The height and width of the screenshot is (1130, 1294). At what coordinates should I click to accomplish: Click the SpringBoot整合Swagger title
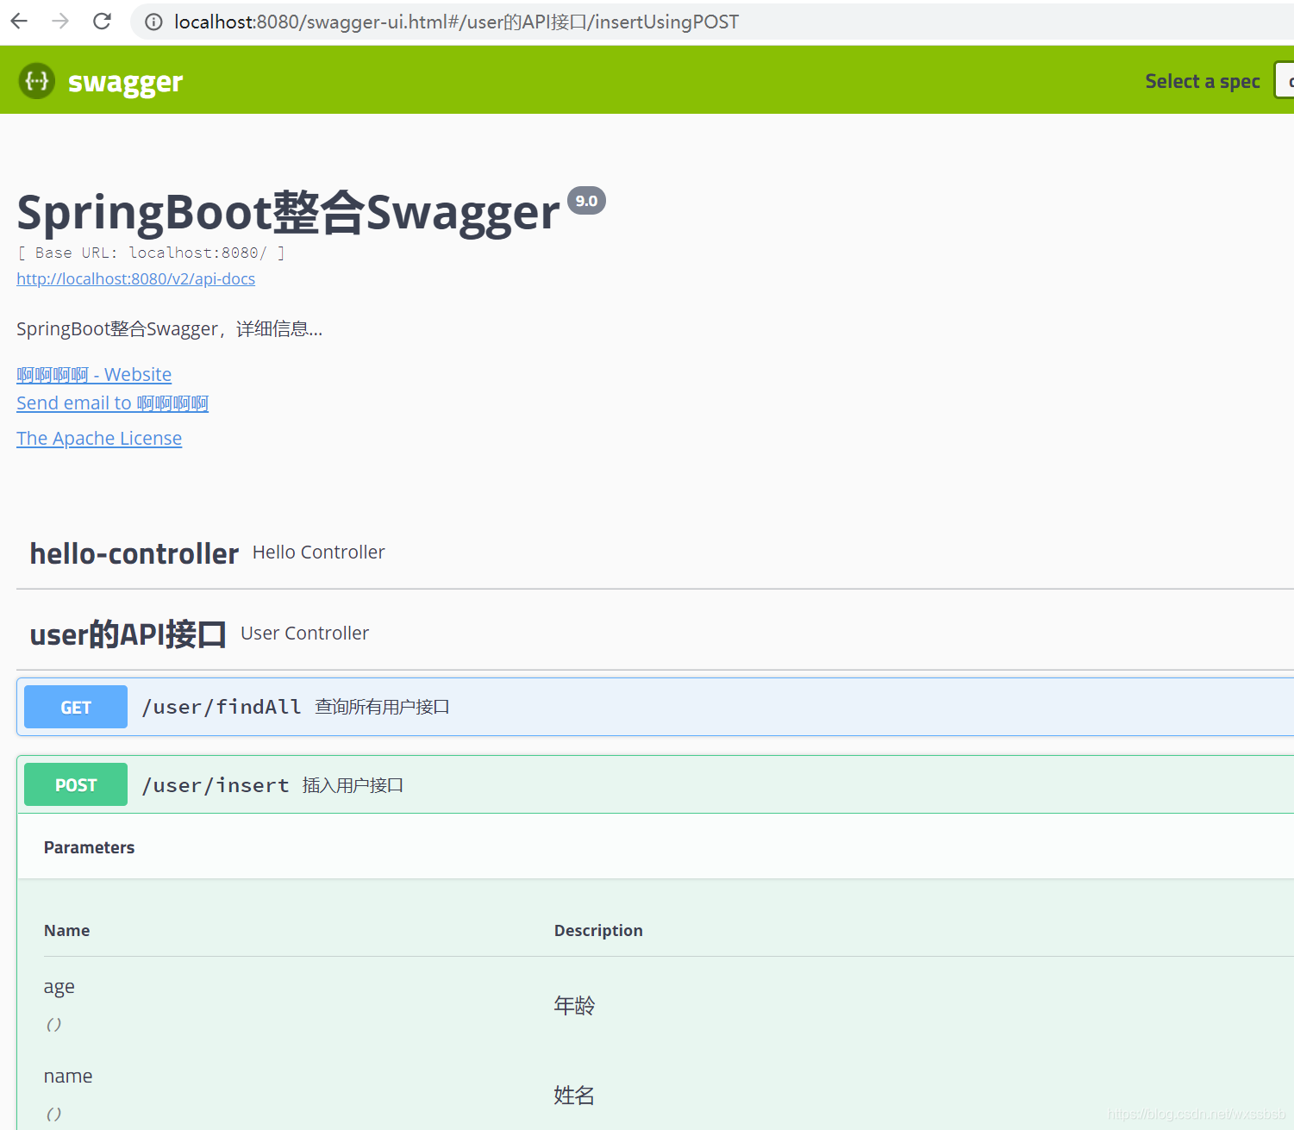[288, 212]
